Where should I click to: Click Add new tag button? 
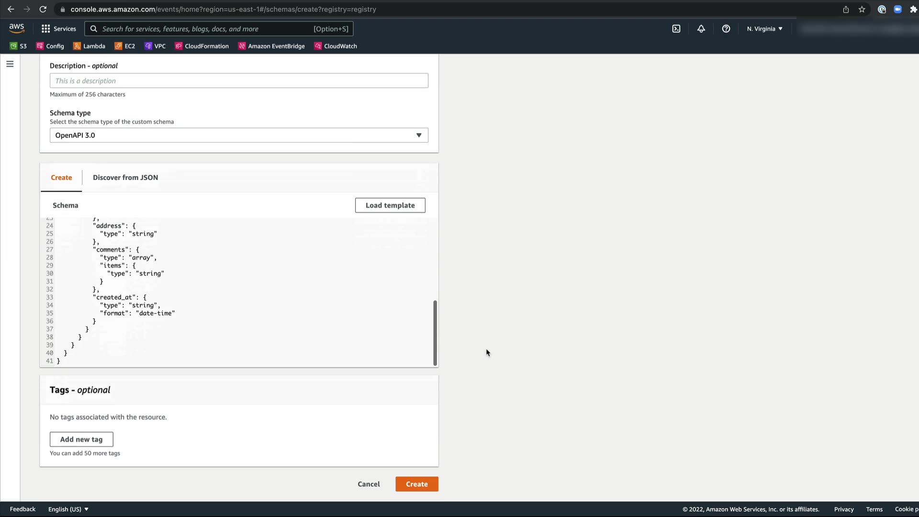(x=81, y=439)
